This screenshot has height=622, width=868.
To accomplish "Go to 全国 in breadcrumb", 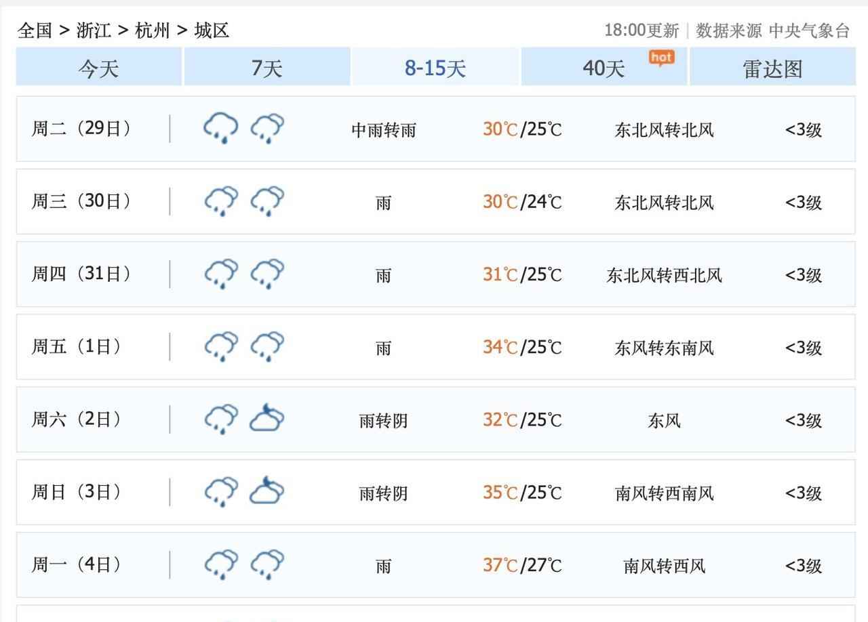I will pyautogui.click(x=35, y=30).
